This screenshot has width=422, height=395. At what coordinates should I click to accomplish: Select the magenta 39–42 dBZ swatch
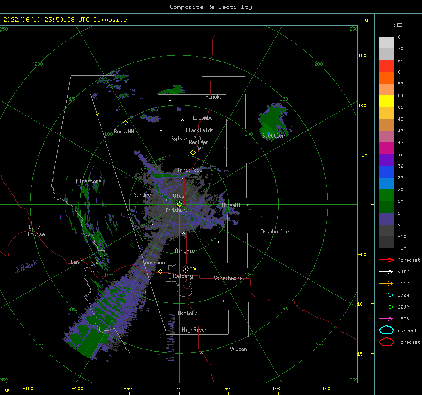pyautogui.click(x=386, y=148)
